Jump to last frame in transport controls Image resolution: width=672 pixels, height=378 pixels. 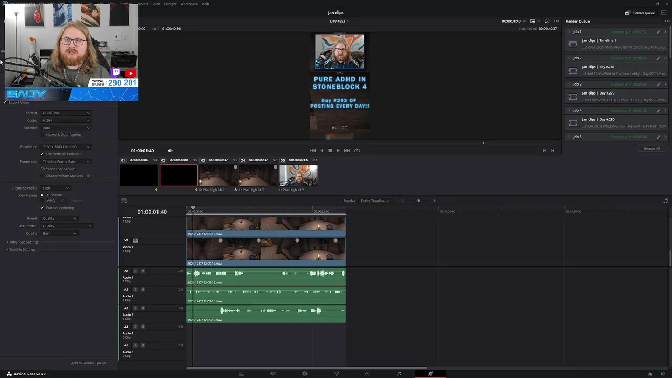[346, 150]
